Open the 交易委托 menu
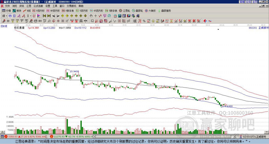269x144 pixels. tap(71, 6)
